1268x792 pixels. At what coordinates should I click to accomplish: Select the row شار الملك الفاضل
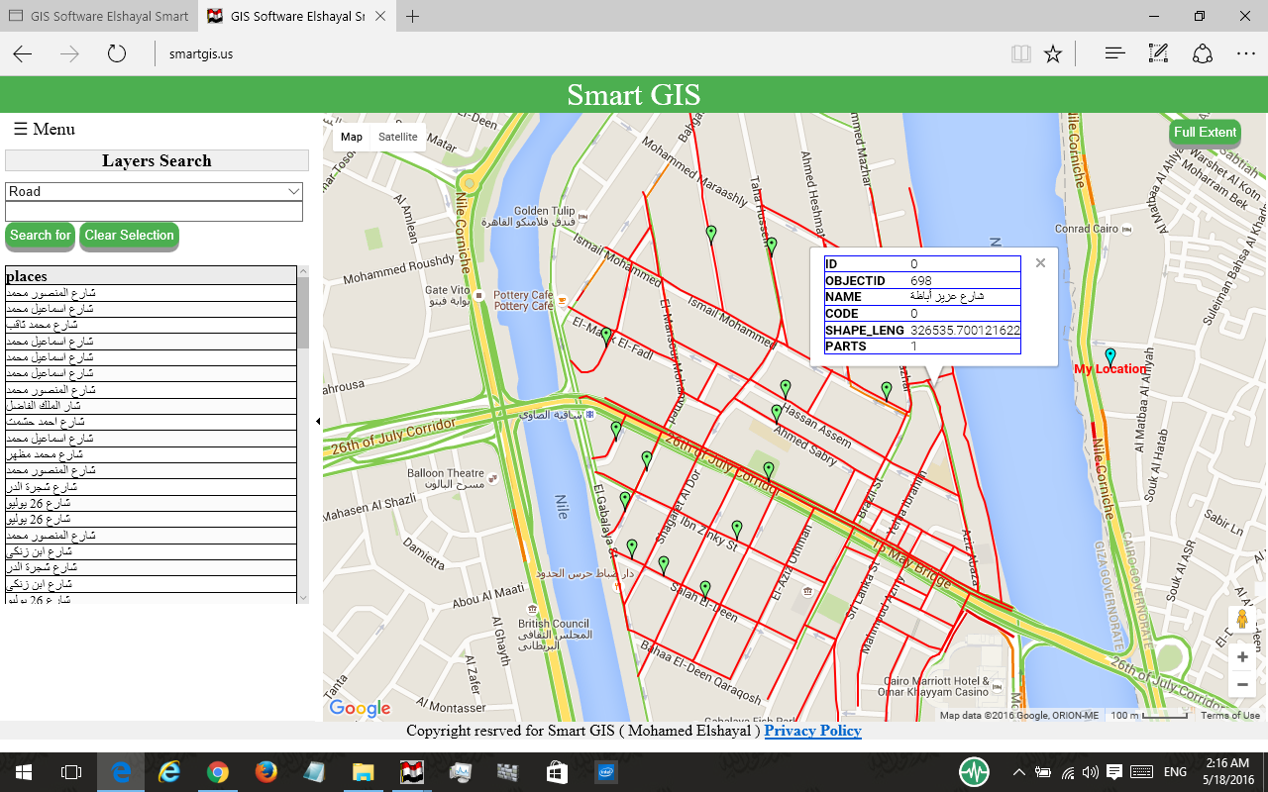tap(152, 406)
